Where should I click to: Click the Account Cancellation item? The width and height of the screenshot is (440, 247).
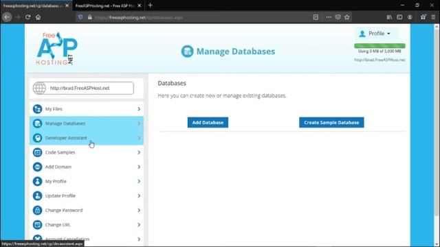87,239
